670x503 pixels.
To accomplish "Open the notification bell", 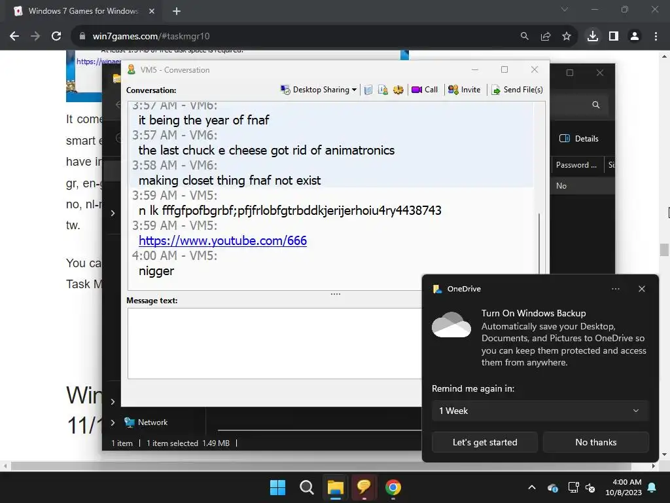I will pos(652,487).
